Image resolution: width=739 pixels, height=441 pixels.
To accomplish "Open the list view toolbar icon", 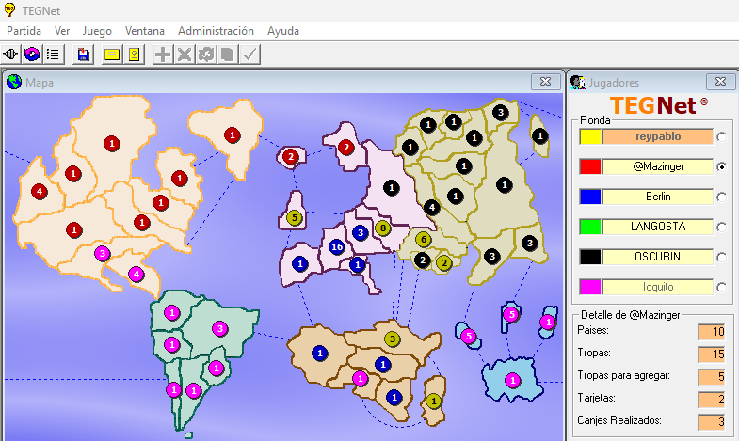I will (54, 55).
